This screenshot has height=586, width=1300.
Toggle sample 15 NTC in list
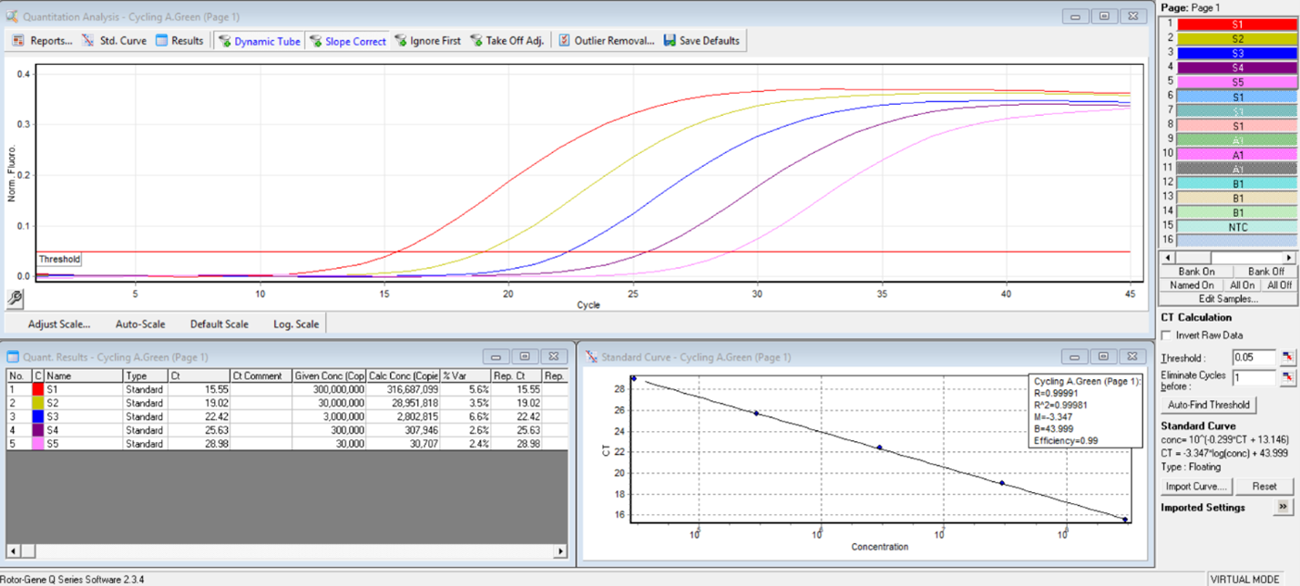[1236, 227]
